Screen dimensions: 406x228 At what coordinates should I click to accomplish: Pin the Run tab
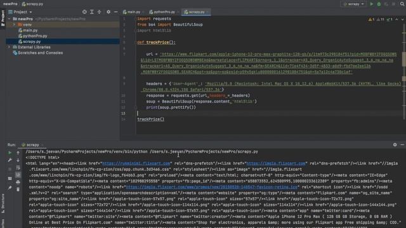(10, 187)
